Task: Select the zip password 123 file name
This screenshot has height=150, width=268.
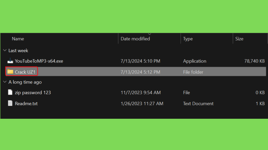Action: 33,92
